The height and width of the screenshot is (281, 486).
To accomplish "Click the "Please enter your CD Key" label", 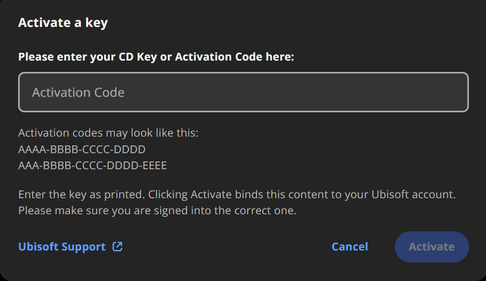I will [x=87, y=57].
